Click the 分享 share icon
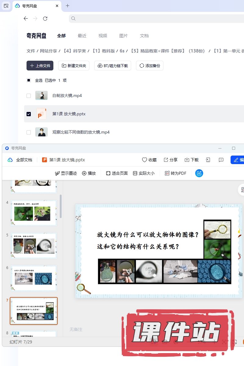 (166, 160)
